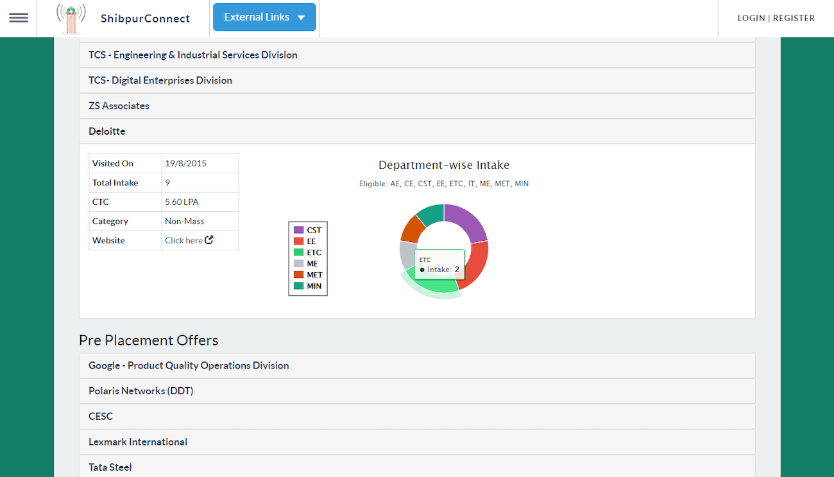Click the LOGIN link
The width and height of the screenshot is (834, 477).
tap(751, 18)
